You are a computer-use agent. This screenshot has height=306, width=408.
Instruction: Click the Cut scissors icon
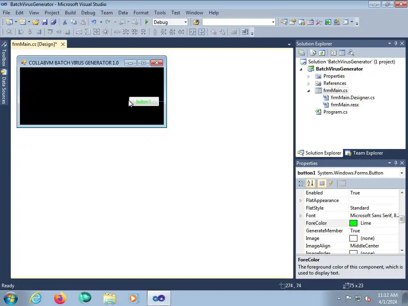tap(65, 22)
